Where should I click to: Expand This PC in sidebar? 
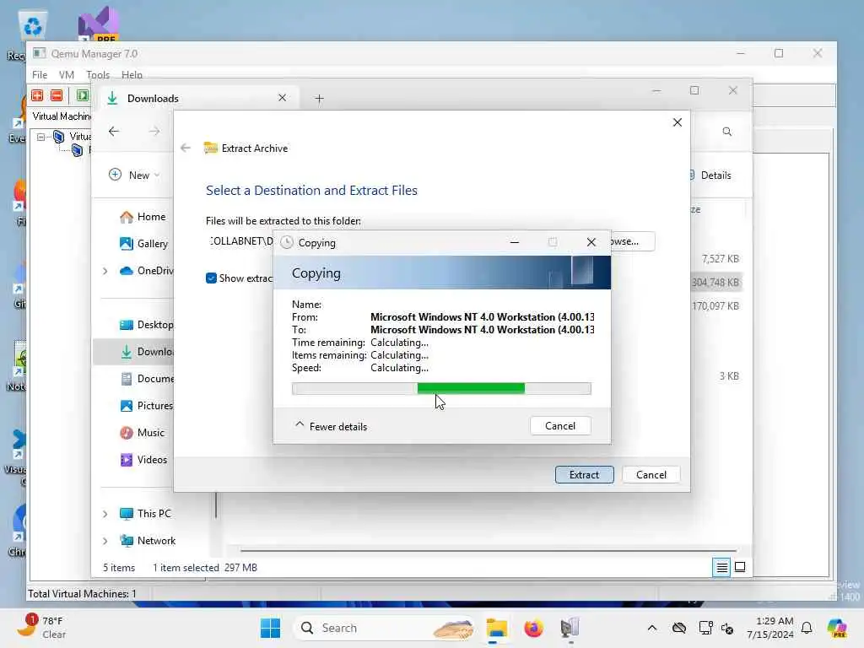pos(105,514)
